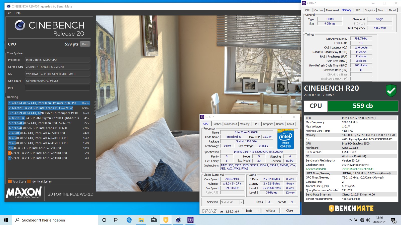
Task: Open Help menu in Cinebench
Action: pos(18,13)
